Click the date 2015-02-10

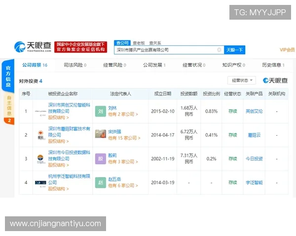[162, 111]
